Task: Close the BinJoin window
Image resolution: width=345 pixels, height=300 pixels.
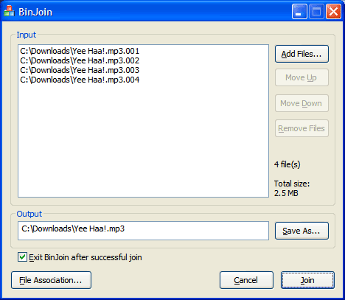Action: [x=333, y=12]
